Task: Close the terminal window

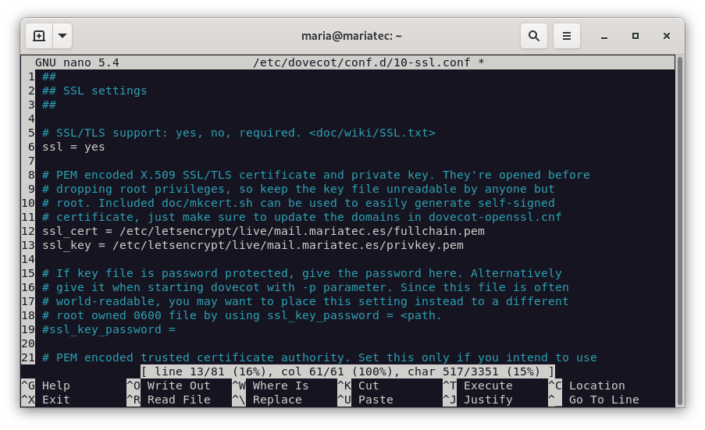Action: click(667, 36)
